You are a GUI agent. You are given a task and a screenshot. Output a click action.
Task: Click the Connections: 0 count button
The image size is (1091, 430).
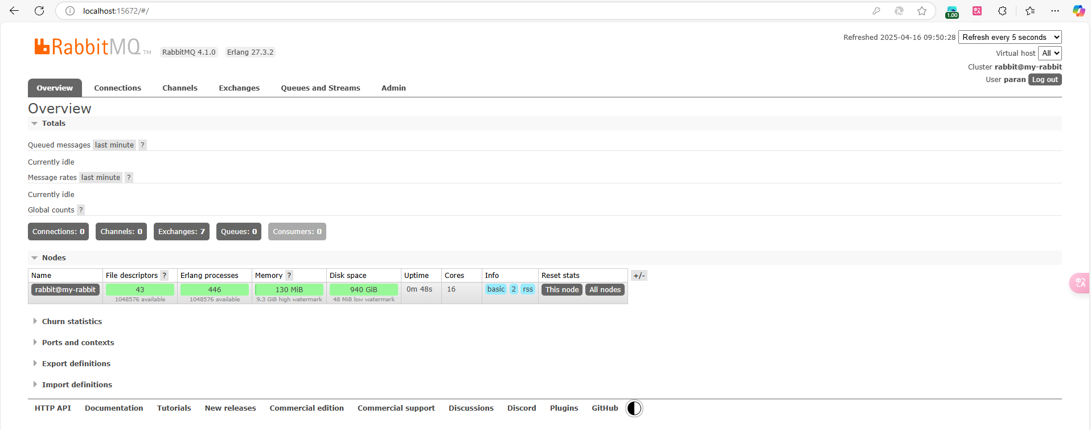[58, 232]
